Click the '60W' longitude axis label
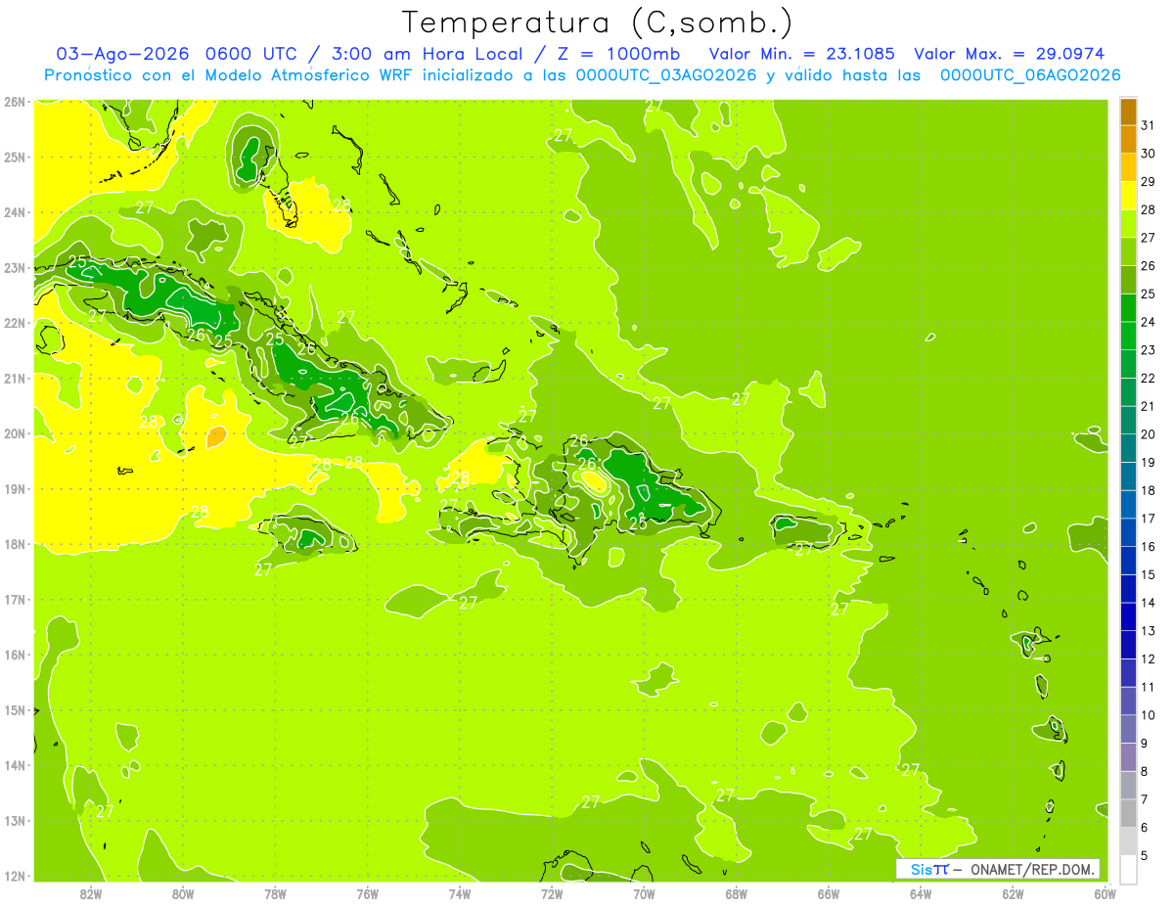The height and width of the screenshot is (907, 1174). 1105,893
